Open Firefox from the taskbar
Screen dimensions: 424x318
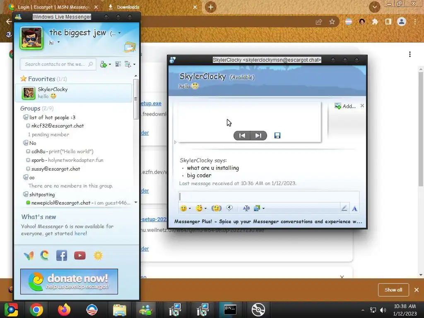[64, 310]
